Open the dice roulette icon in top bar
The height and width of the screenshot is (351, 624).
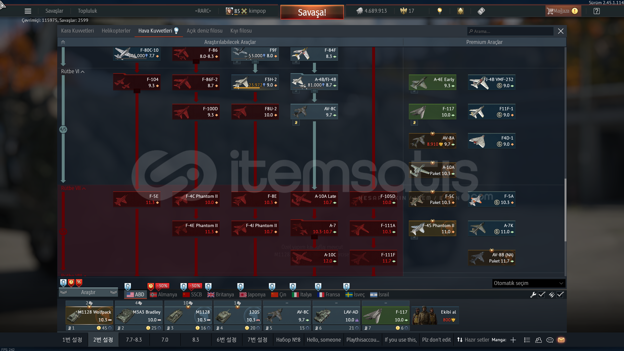[x=481, y=11]
